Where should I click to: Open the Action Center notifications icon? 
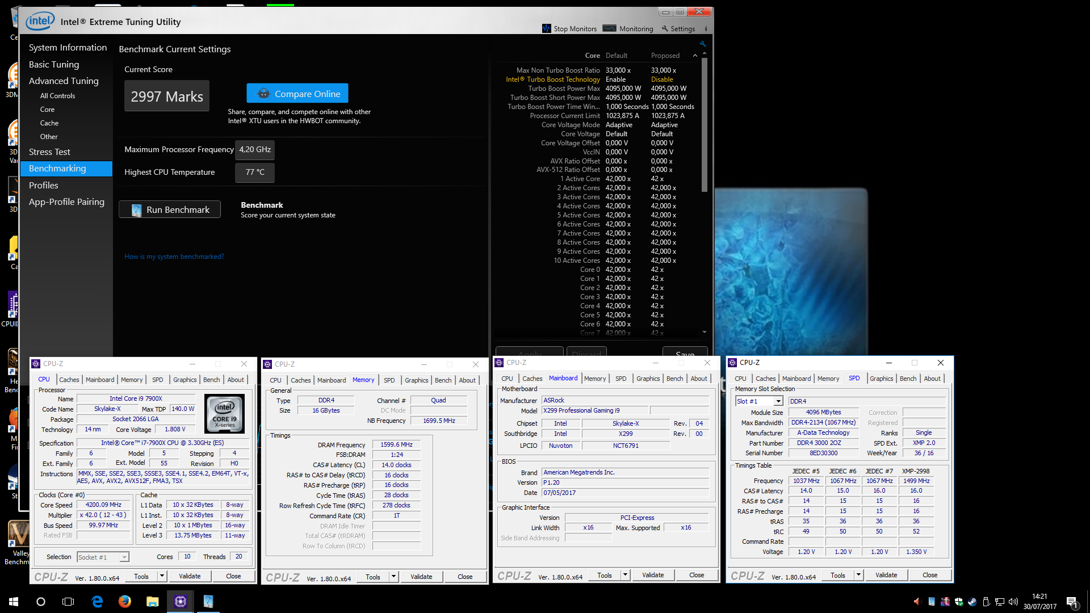pyautogui.click(x=1072, y=602)
